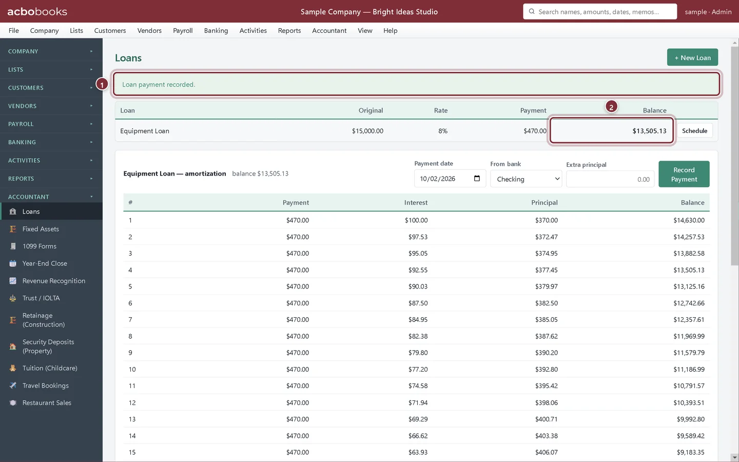Click the Schedule button for Equipment Loan

coord(695,131)
